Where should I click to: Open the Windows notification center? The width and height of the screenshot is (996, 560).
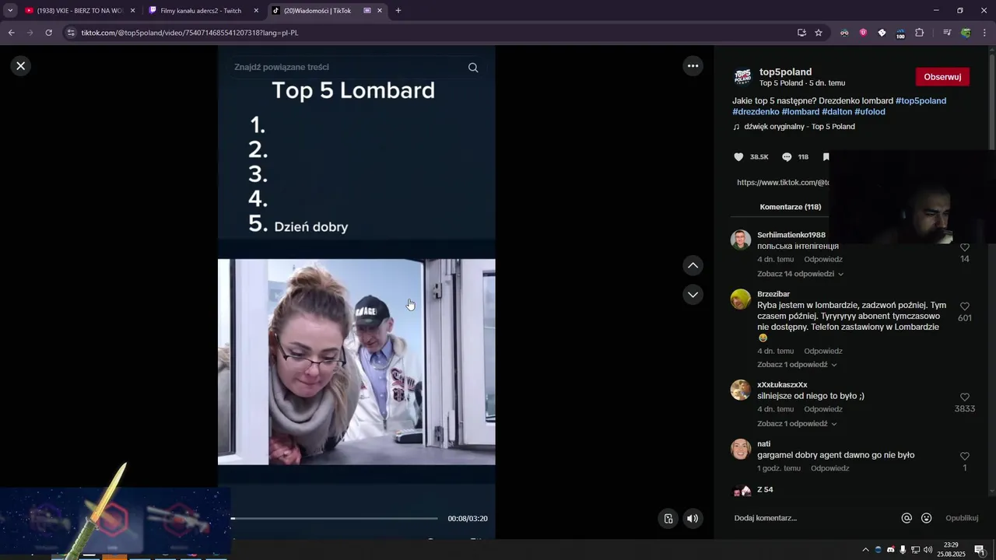coord(980,550)
